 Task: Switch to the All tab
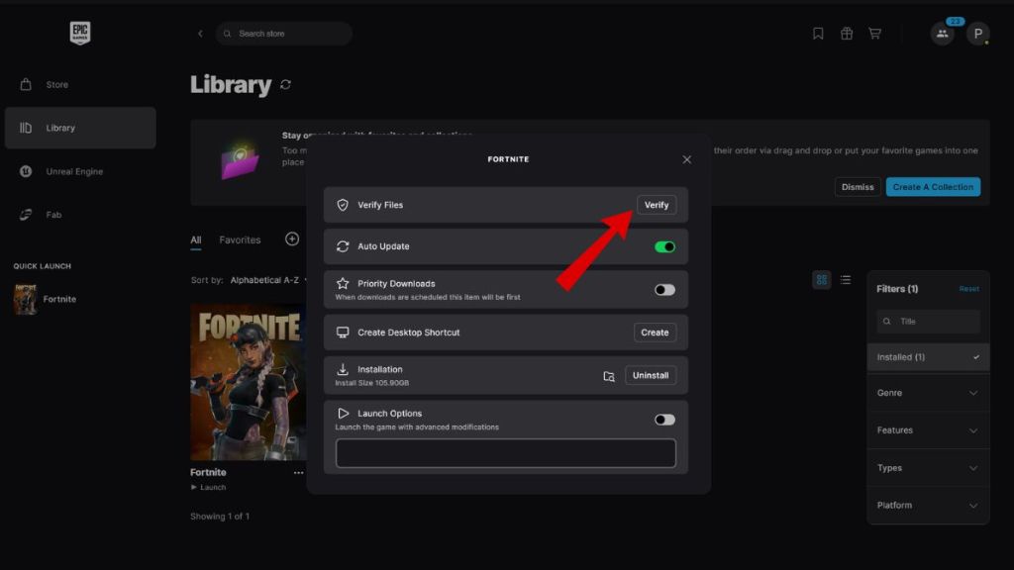(196, 239)
